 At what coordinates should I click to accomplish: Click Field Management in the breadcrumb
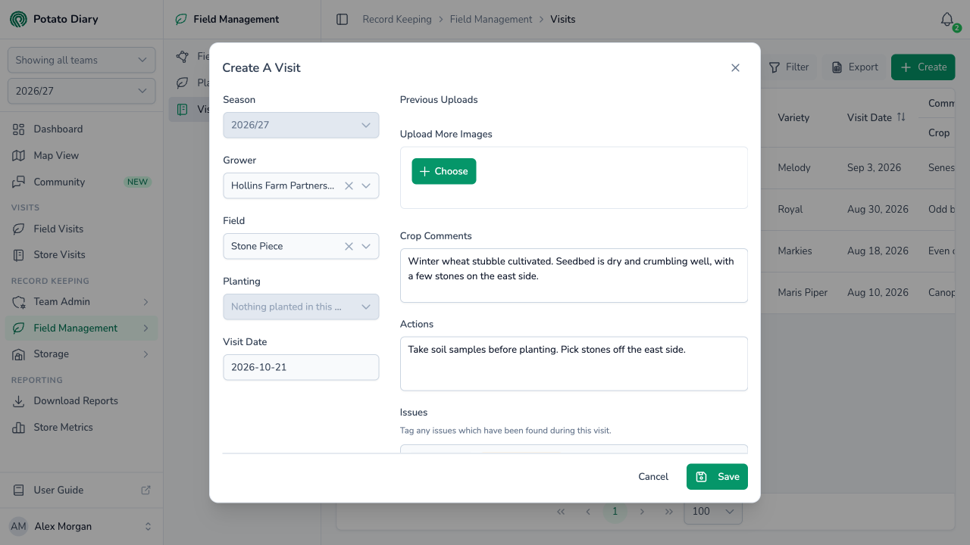click(491, 20)
